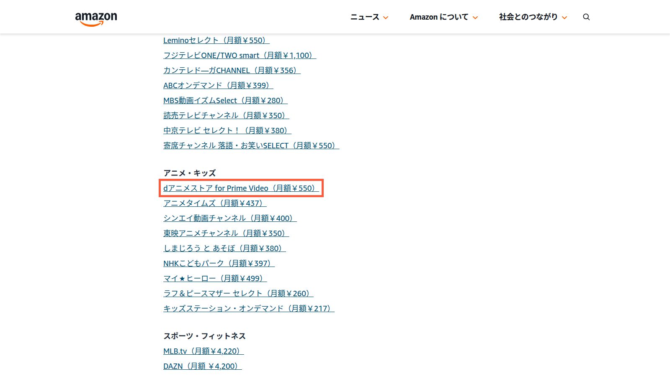Screen dimensions: 670x376
Task: Open the ラフ＆ピースマザー セレクト link
Action: (238, 293)
